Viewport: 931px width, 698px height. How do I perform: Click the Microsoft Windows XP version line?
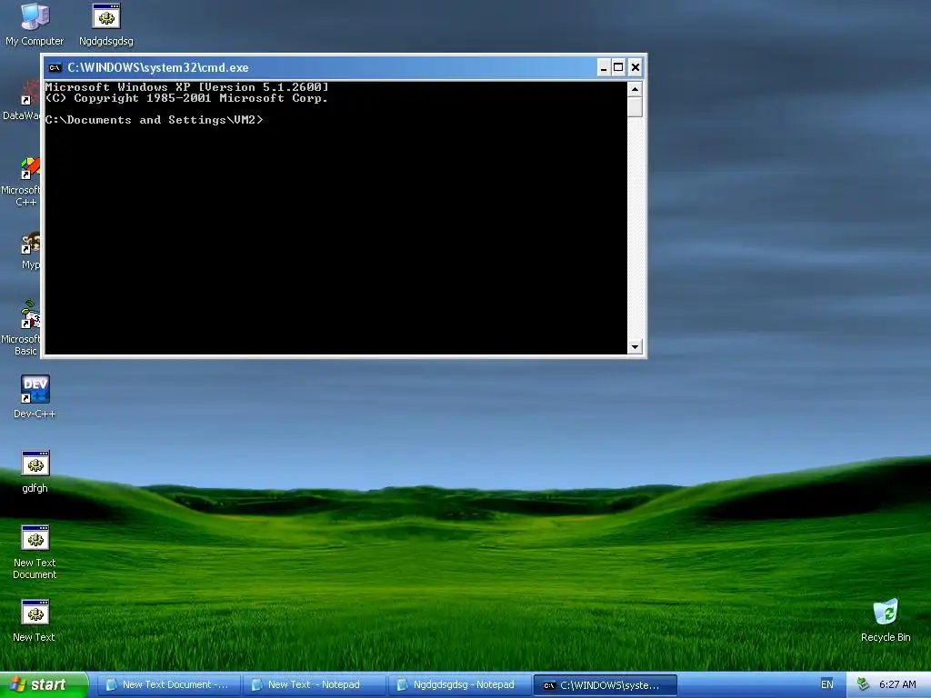click(186, 87)
